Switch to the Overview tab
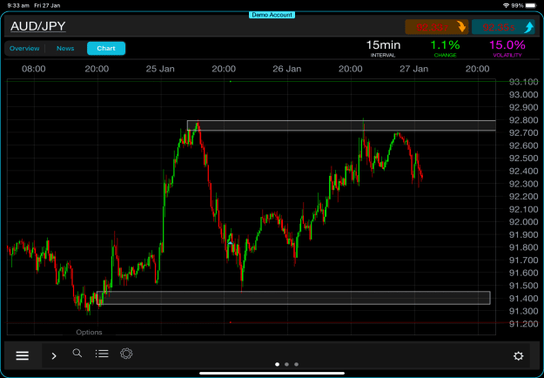 pos(24,48)
